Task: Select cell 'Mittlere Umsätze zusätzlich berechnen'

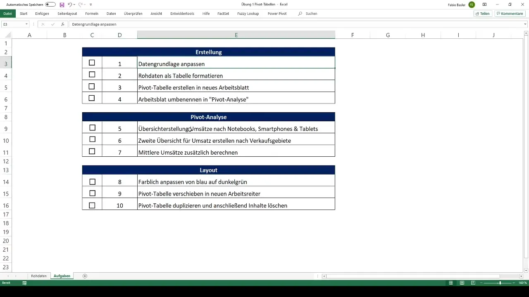Action: click(236, 153)
